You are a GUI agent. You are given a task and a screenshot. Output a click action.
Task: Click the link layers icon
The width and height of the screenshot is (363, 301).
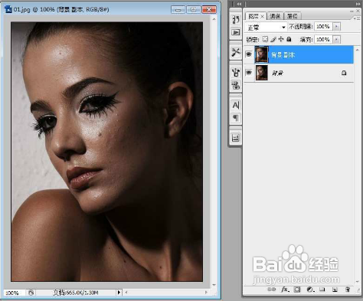(271, 290)
